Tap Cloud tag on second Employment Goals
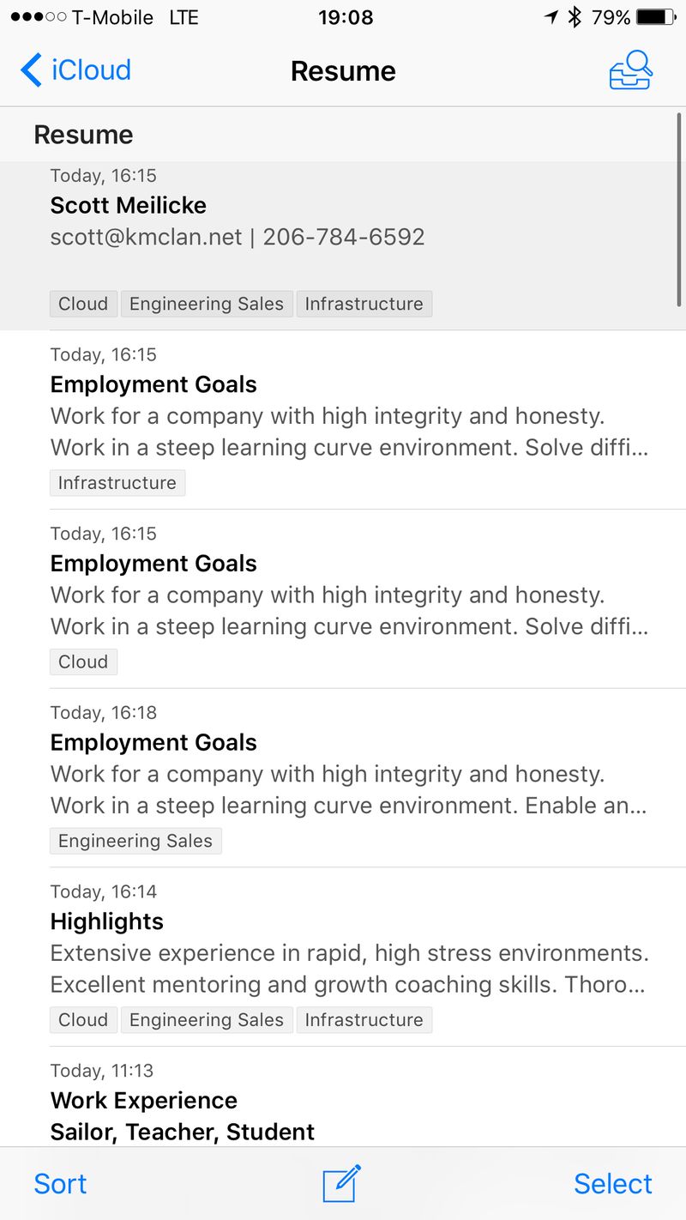The image size is (686, 1220). tap(83, 662)
